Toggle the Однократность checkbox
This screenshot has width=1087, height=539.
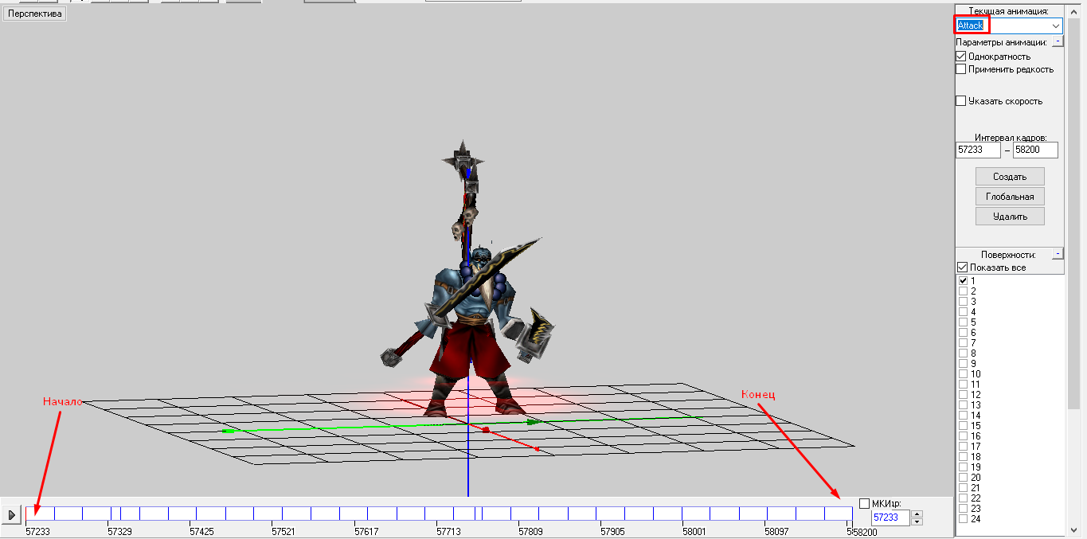tap(961, 57)
